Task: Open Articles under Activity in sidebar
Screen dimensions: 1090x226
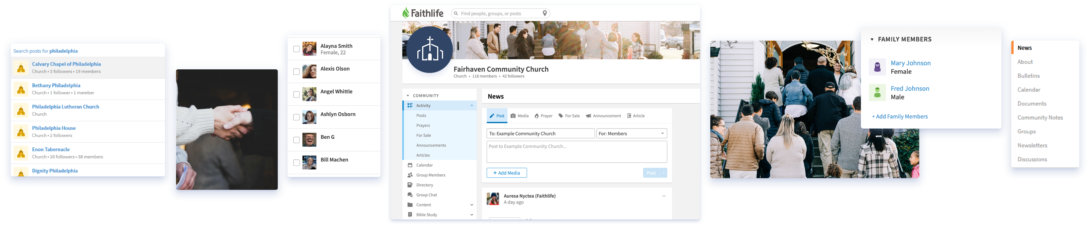Action: click(x=423, y=155)
